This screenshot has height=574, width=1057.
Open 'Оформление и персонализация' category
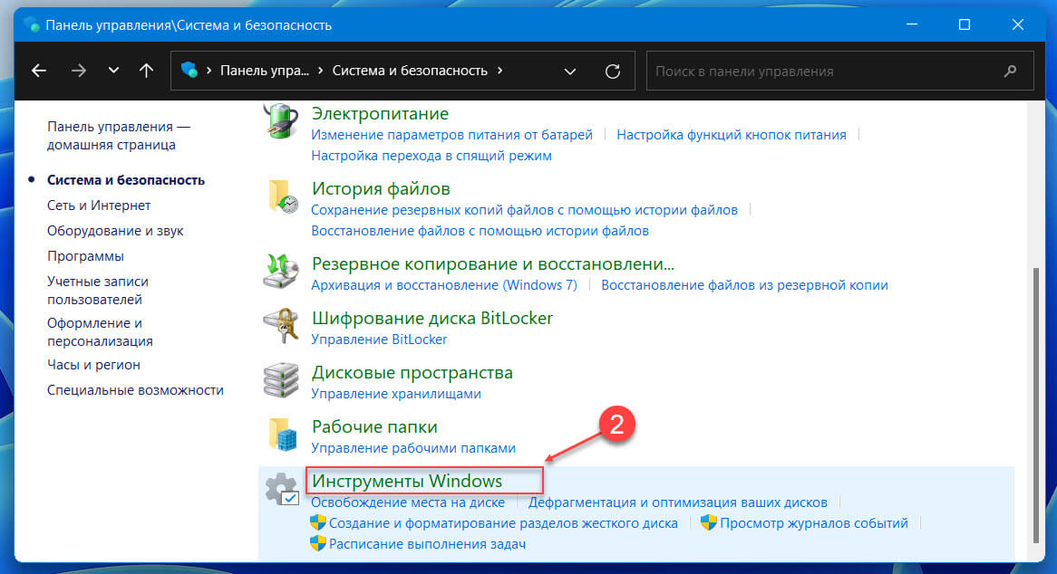[x=100, y=331]
